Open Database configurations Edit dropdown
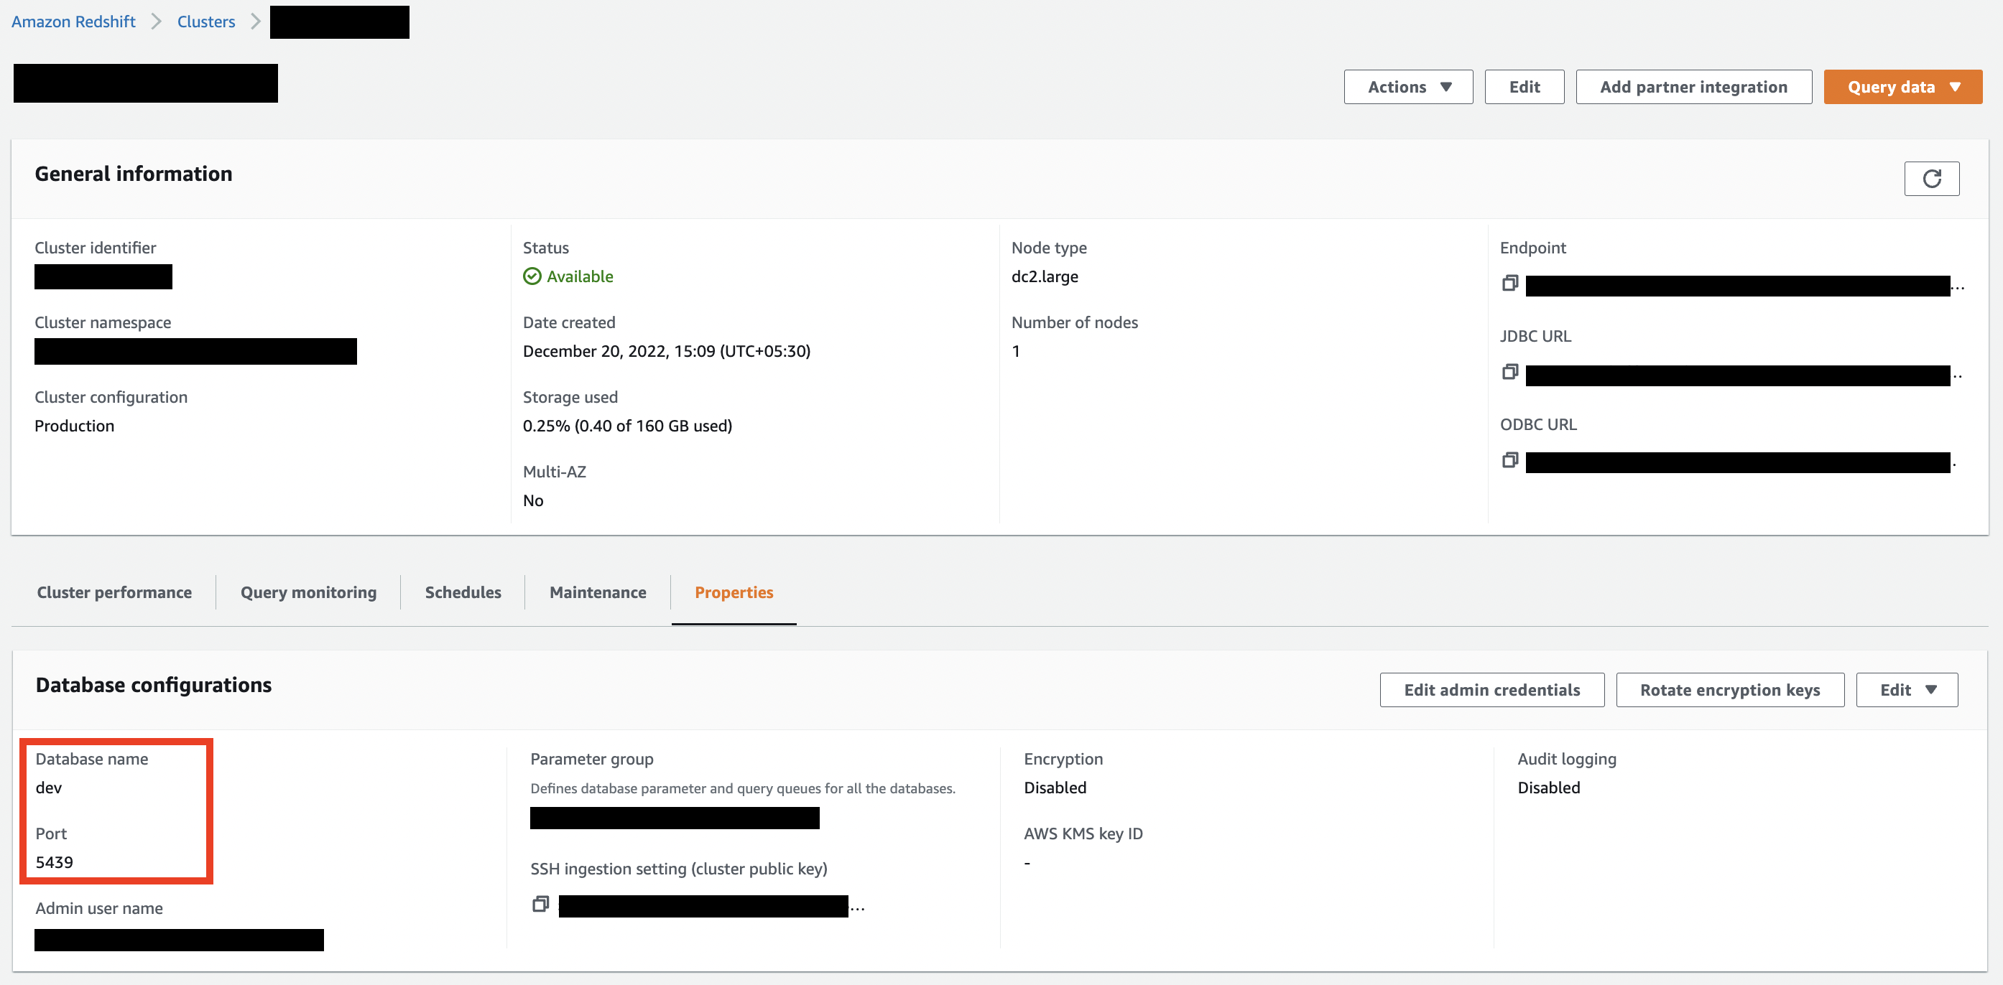 point(1906,690)
